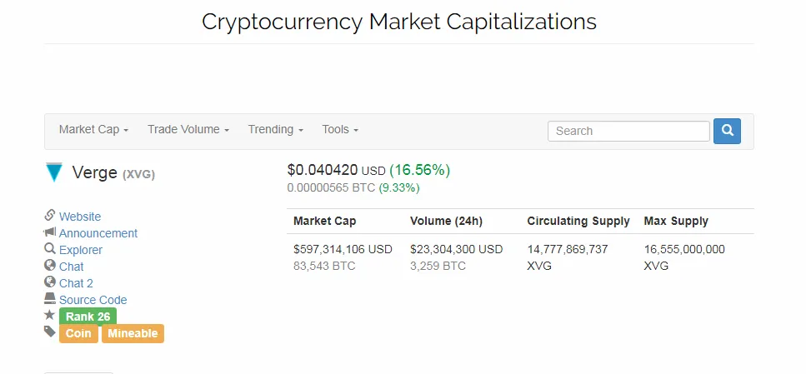
Task: Click the globe icon beside Chat 2
Action: pyautogui.click(x=50, y=282)
